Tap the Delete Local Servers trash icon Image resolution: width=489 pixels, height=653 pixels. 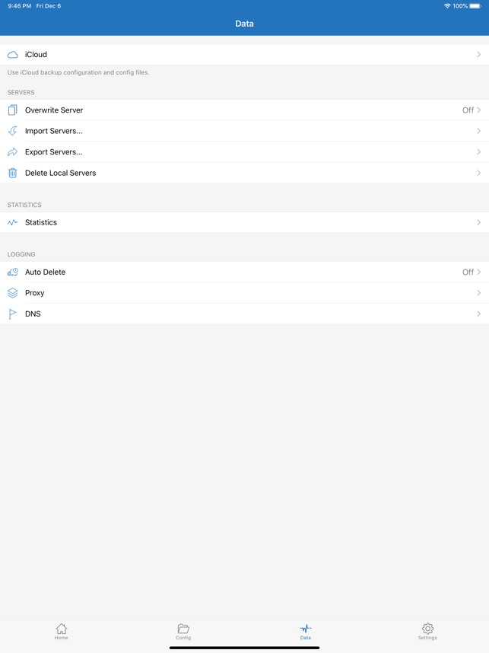coord(12,173)
